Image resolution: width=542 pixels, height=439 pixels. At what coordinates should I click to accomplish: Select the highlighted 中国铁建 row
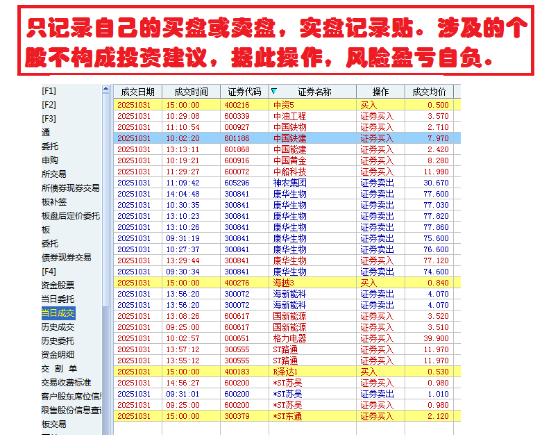[x=287, y=138]
